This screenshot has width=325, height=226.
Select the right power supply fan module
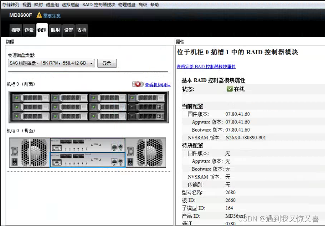coord(146,153)
